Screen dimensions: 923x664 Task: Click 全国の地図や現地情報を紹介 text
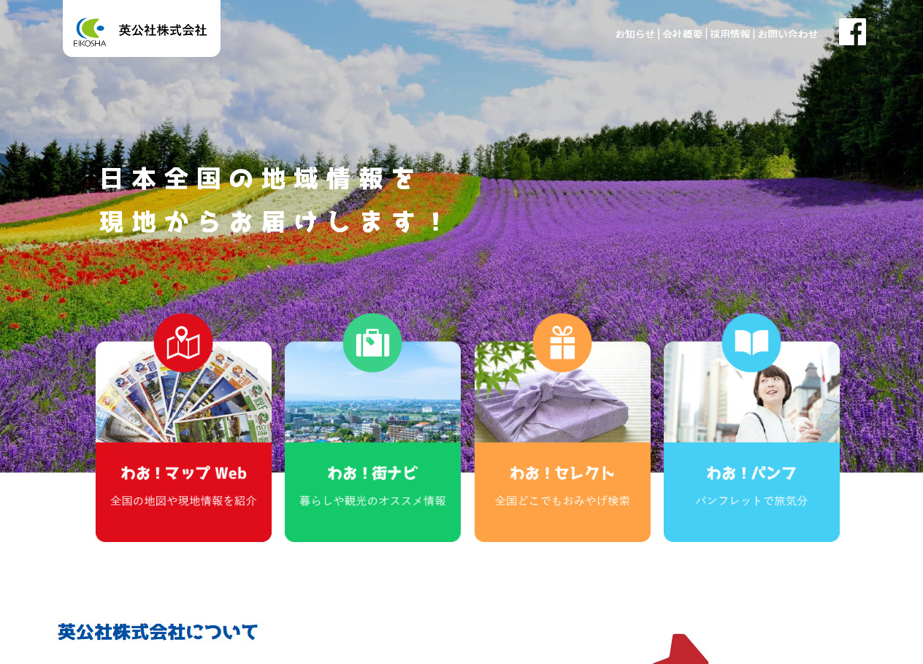pos(183,501)
